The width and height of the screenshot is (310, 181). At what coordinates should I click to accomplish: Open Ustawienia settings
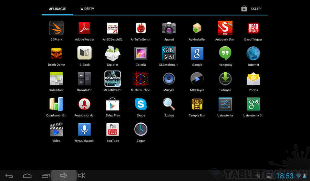point(225,104)
